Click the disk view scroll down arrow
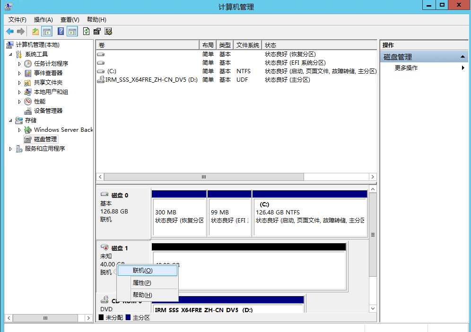Viewport: 471px width, 332px height. coord(373,308)
